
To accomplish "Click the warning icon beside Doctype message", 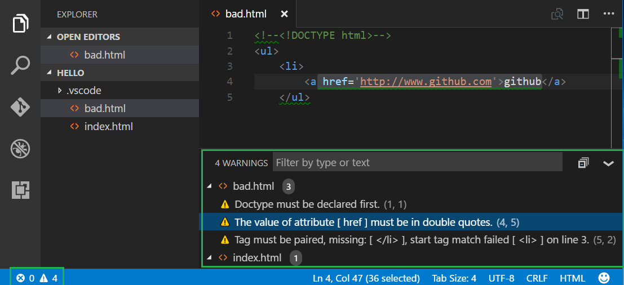I will tap(225, 204).
